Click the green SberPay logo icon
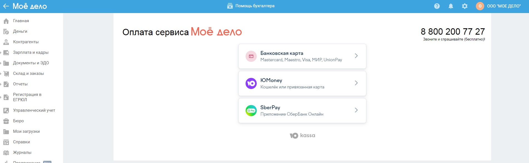This screenshot has height=163, width=529. (x=251, y=111)
